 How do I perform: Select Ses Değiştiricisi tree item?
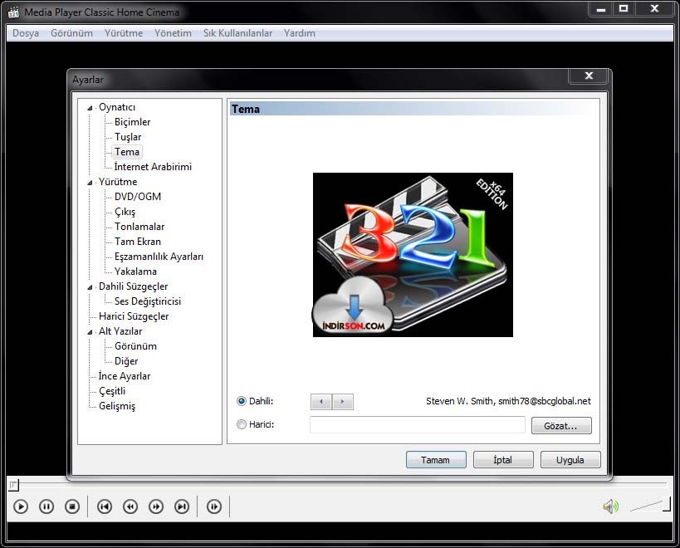(x=148, y=301)
